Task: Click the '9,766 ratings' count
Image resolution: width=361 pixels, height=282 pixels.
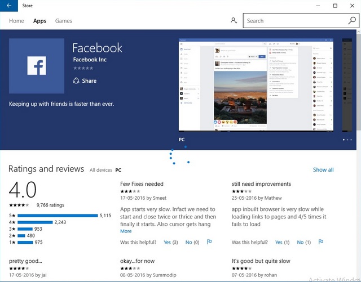Action: (x=50, y=205)
